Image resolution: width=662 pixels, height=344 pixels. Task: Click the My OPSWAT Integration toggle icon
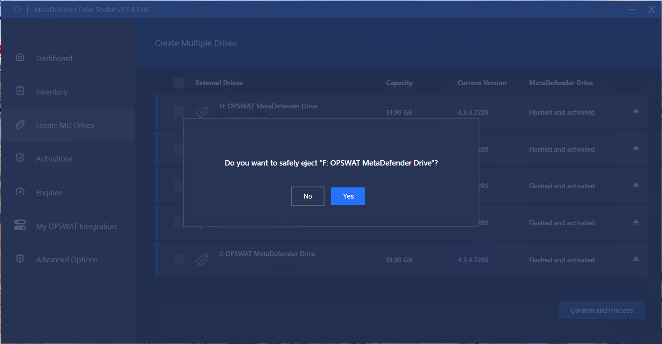point(20,225)
